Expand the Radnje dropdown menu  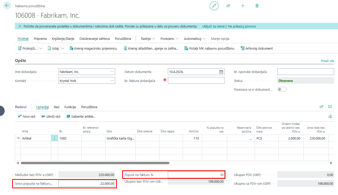point(148,39)
